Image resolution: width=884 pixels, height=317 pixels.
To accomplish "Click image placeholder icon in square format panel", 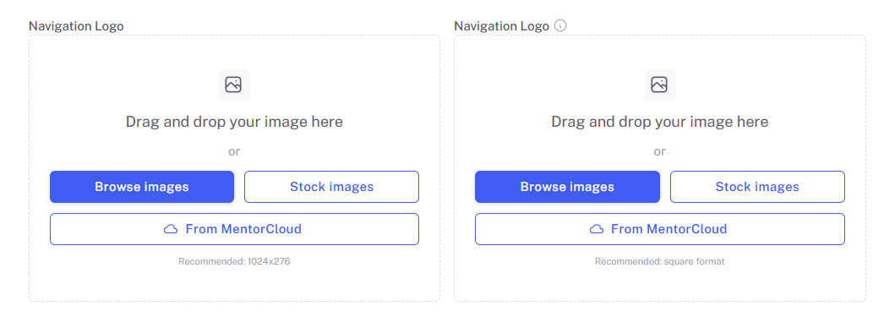I will click(x=659, y=85).
